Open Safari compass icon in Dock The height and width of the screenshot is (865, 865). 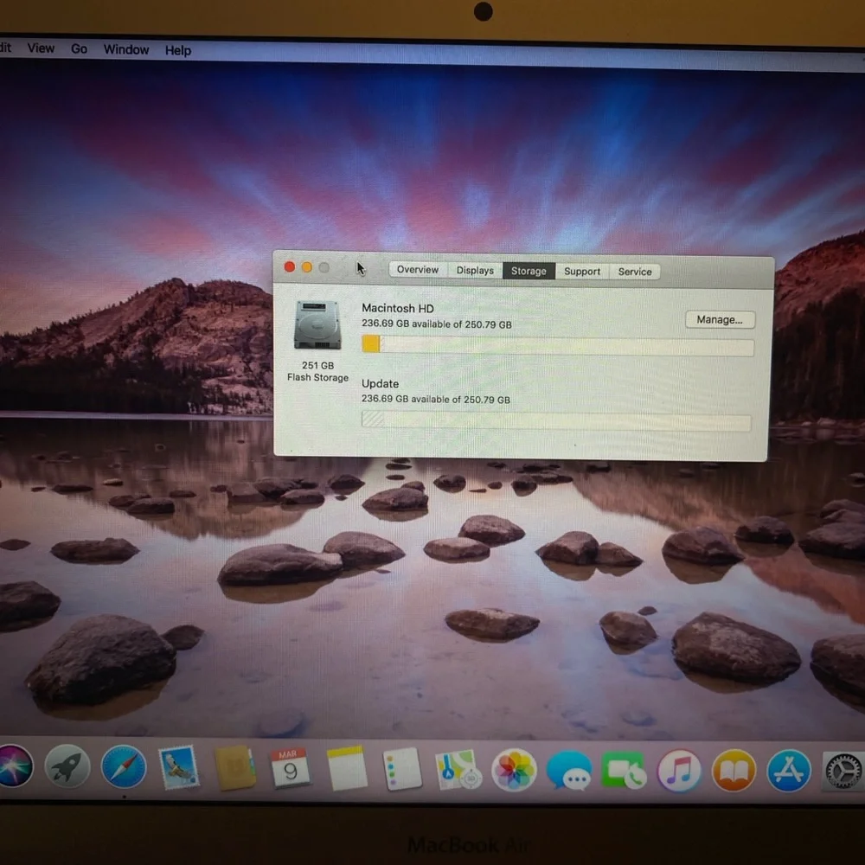click(x=124, y=766)
